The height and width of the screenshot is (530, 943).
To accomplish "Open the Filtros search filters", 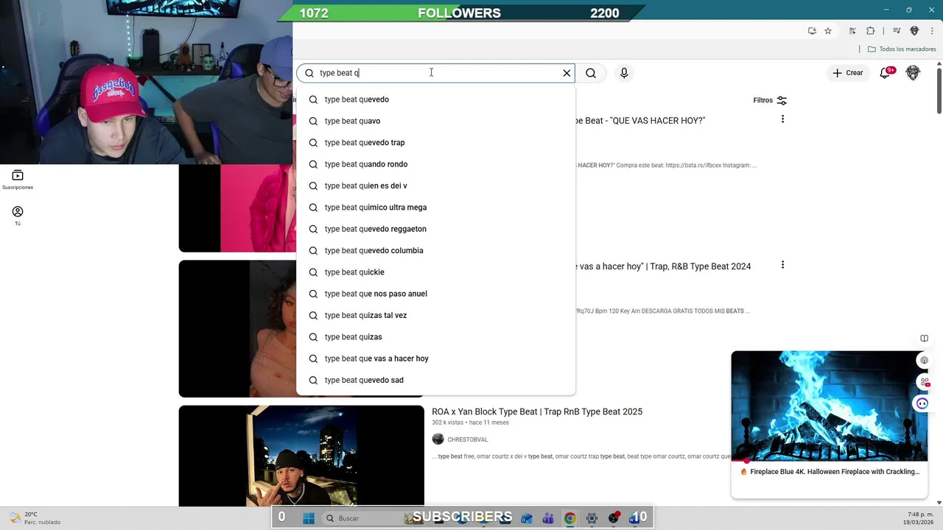I will tap(770, 100).
